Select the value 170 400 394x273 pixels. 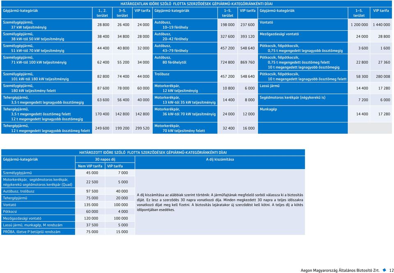pyautogui.click(x=102, y=114)
